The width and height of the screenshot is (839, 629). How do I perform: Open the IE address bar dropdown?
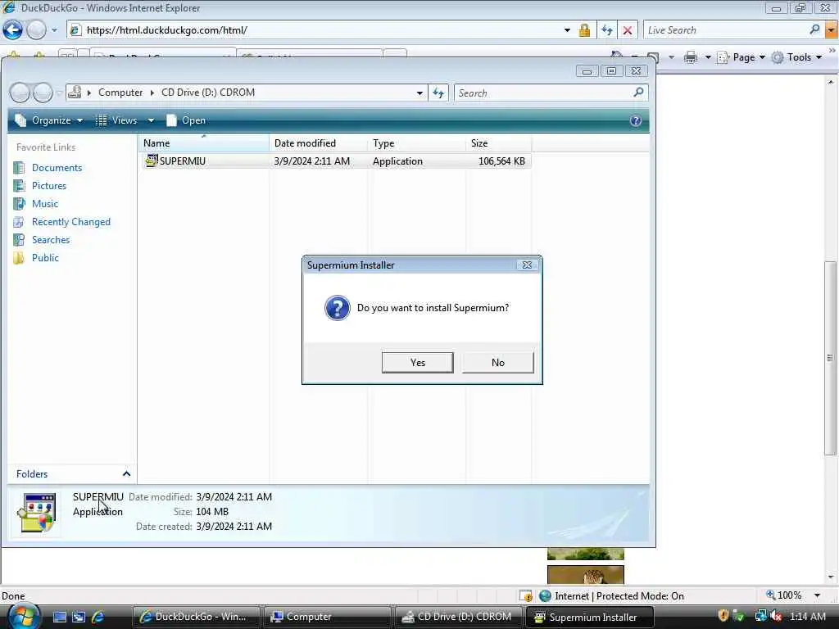coord(567,30)
